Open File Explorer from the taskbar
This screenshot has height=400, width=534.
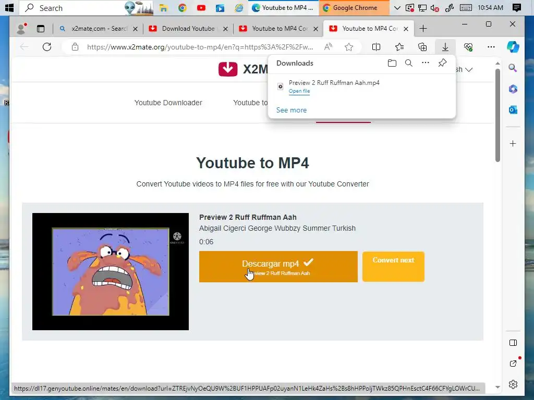pyautogui.click(x=163, y=8)
